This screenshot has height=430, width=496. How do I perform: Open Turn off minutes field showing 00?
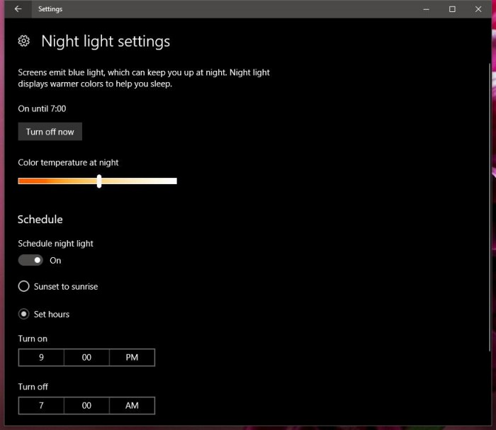(86, 405)
